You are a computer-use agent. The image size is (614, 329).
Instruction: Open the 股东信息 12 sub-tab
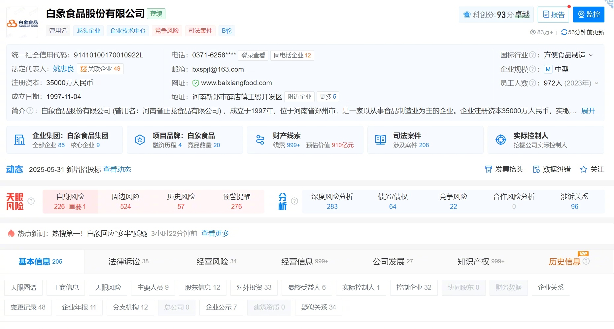pos(202,287)
